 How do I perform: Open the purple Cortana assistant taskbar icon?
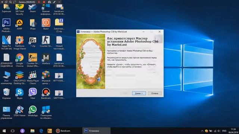coord(22,131)
